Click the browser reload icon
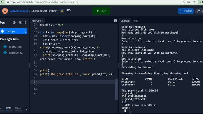 coord(1,2)
